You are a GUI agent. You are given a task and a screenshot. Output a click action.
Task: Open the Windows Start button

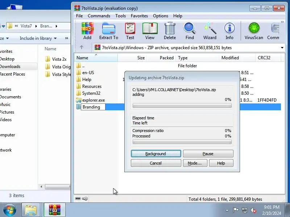tap(9, 210)
